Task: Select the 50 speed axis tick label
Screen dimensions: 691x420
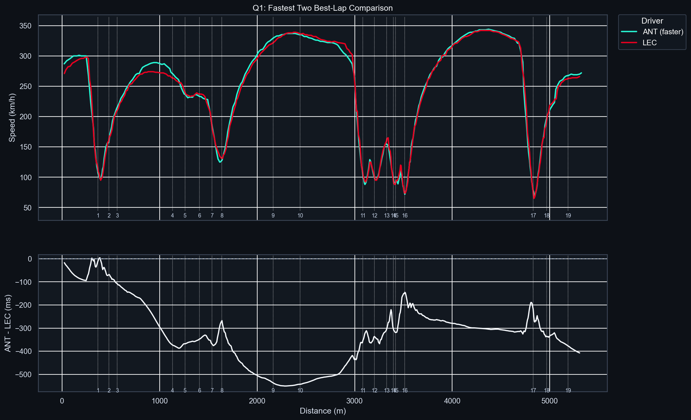Action: coord(28,208)
